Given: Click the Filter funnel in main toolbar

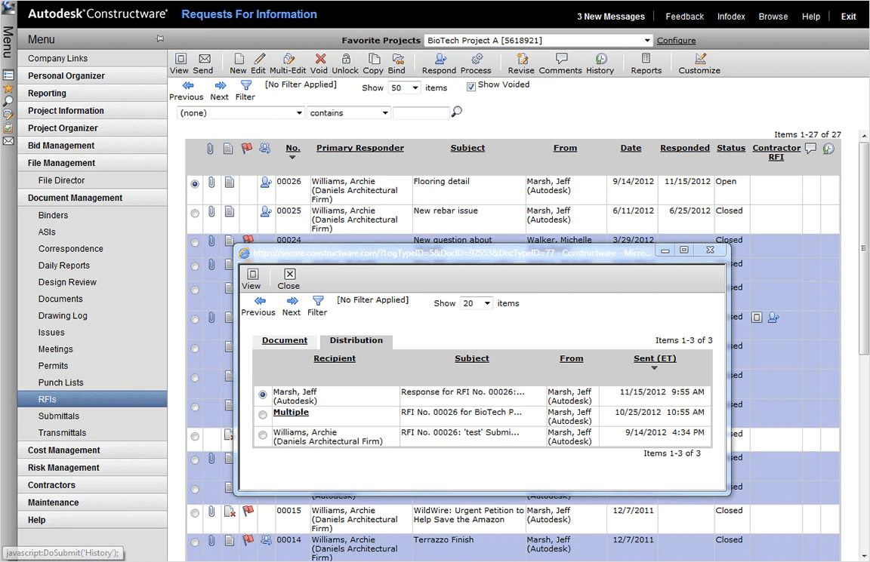Looking at the screenshot, I should point(245,84).
